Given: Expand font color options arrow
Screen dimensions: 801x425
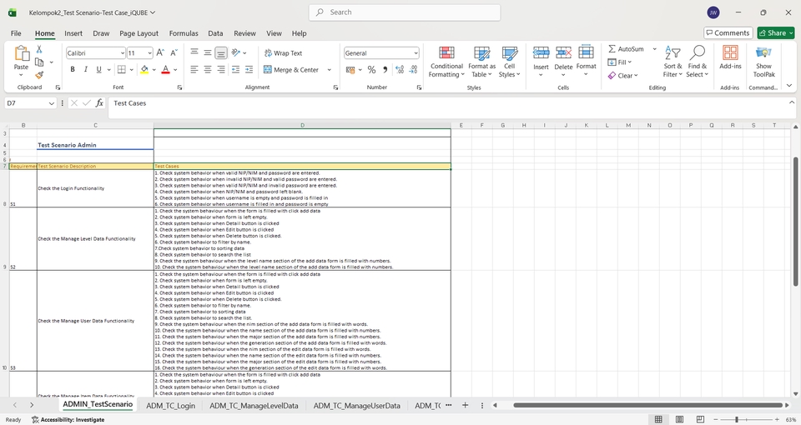Looking at the screenshot, I should 175,70.
